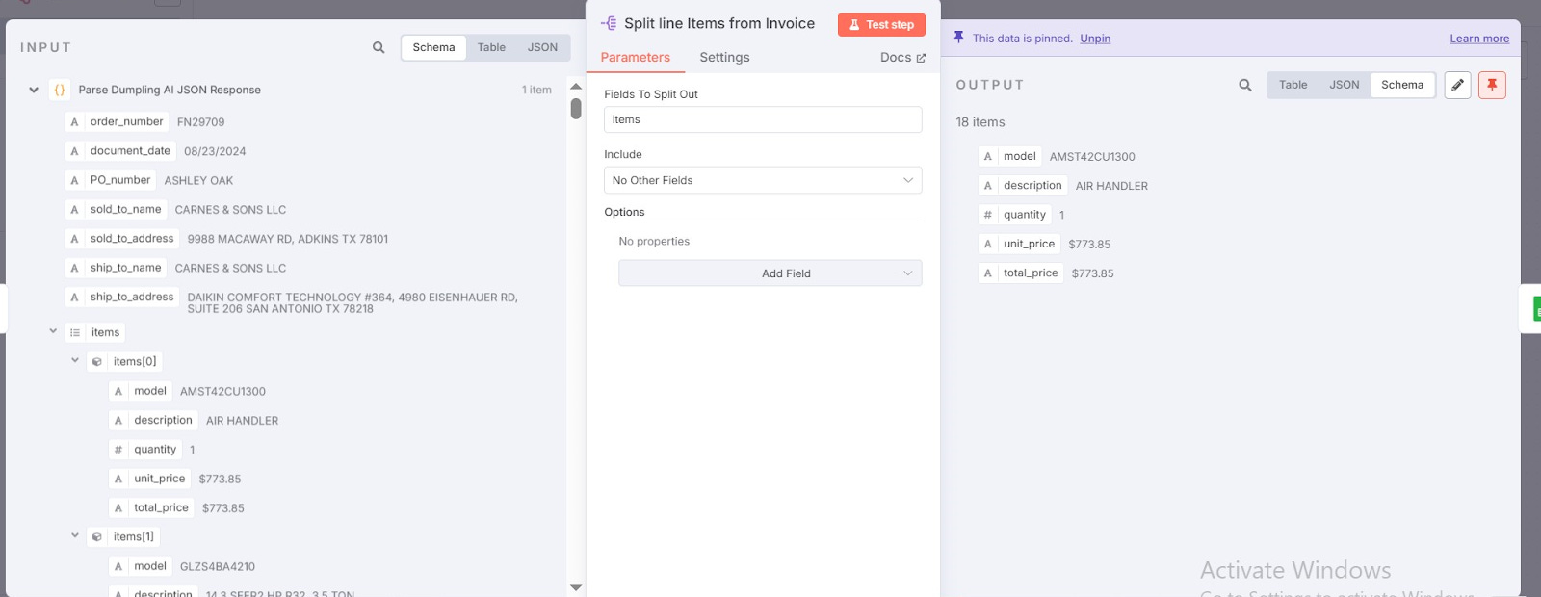Switch the INPUT view to JSON
This screenshot has width=1541, height=597.
pos(542,47)
